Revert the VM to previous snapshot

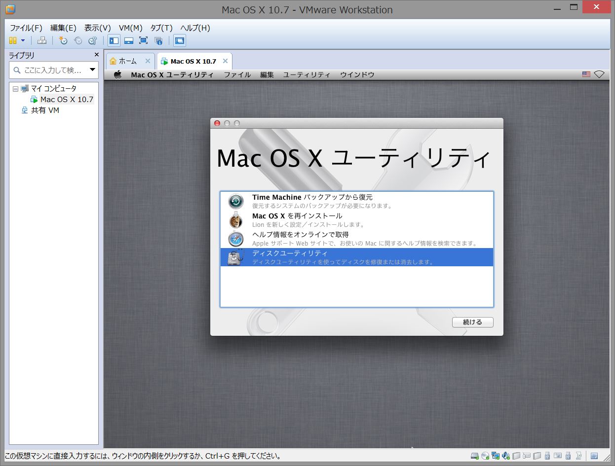[78, 40]
